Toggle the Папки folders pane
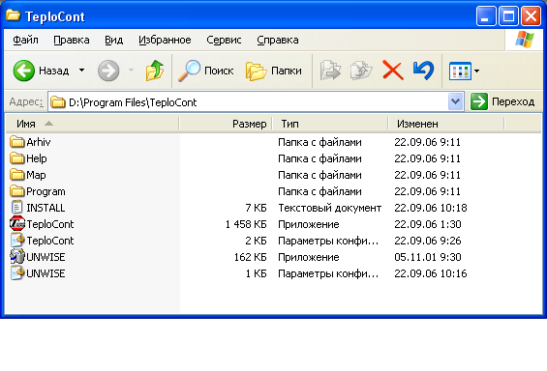 [273, 71]
